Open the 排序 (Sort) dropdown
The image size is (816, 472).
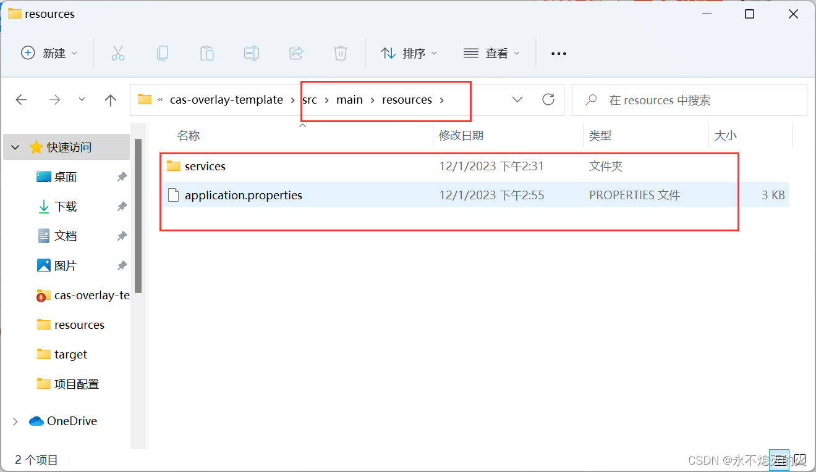pos(409,53)
